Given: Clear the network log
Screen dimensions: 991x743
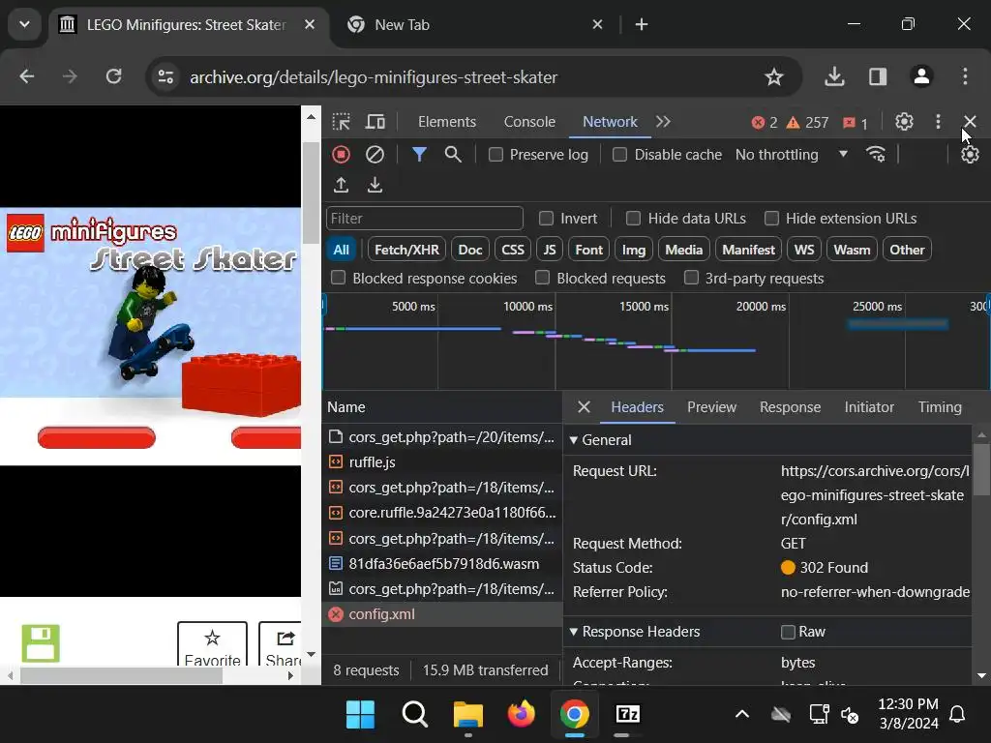Looking at the screenshot, I should (x=375, y=154).
